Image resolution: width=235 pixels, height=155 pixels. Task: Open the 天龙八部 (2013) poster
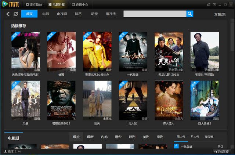coord(169,51)
